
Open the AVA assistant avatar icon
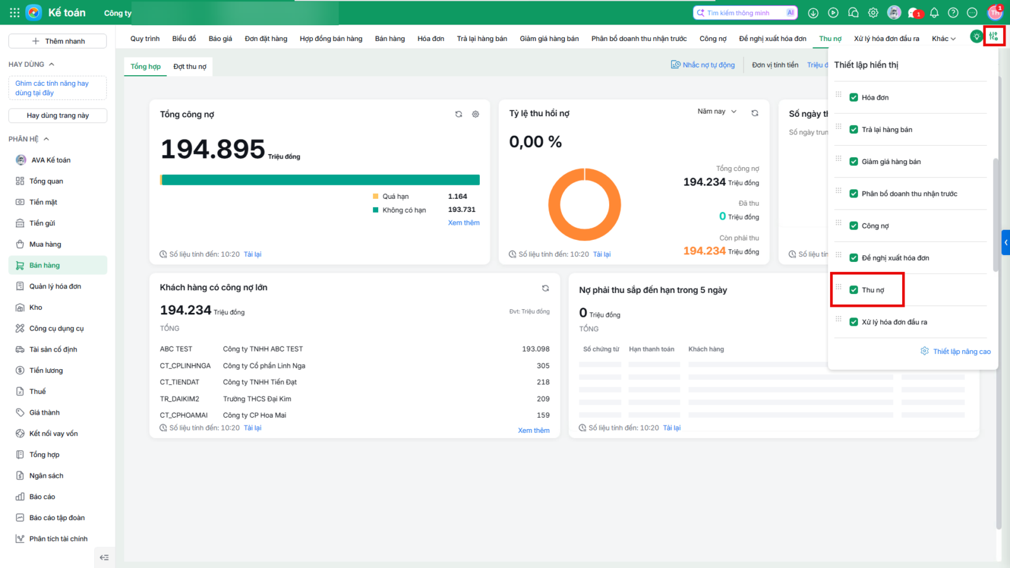click(894, 13)
